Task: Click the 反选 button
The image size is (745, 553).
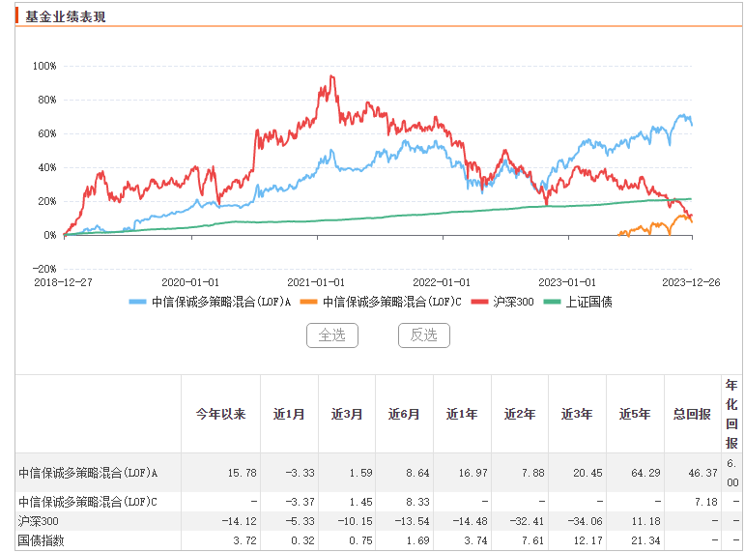Action: [x=424, y=335]
